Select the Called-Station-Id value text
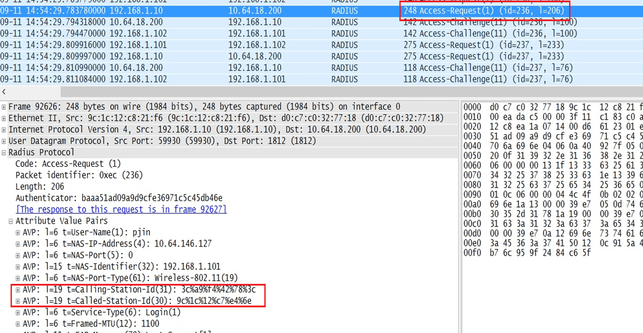 (x=214, y=301)
